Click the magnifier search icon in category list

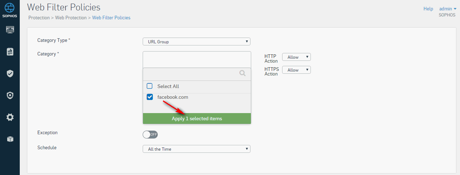pos(243,73)
